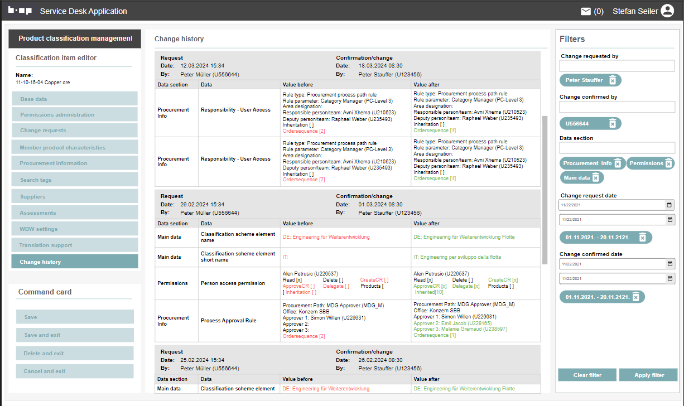Remove the change request date range chip

click(642, 238)
